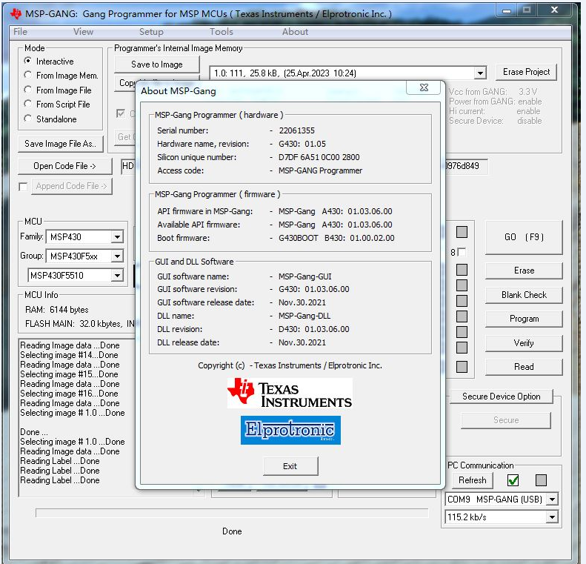The height and width of the screenshot is (564, 586).
Task: Click the gray square beside the green checkmark
Action: click(x=541, y=480)
